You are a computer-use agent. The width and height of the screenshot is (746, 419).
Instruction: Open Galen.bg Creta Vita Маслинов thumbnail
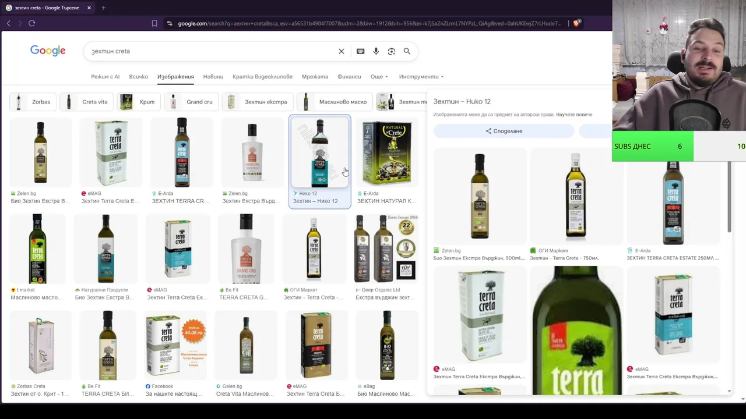(246, 346)
